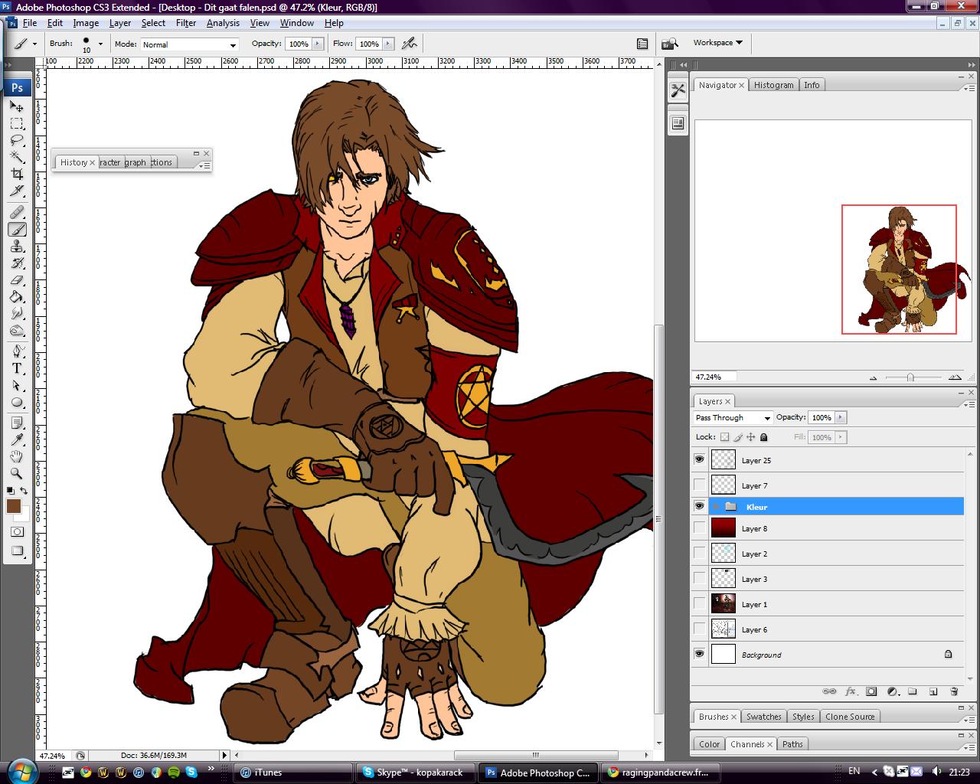Screen dimensions: 980x784
Task: Hide Layer 25 with eye icon
Action: coord(699,459)
